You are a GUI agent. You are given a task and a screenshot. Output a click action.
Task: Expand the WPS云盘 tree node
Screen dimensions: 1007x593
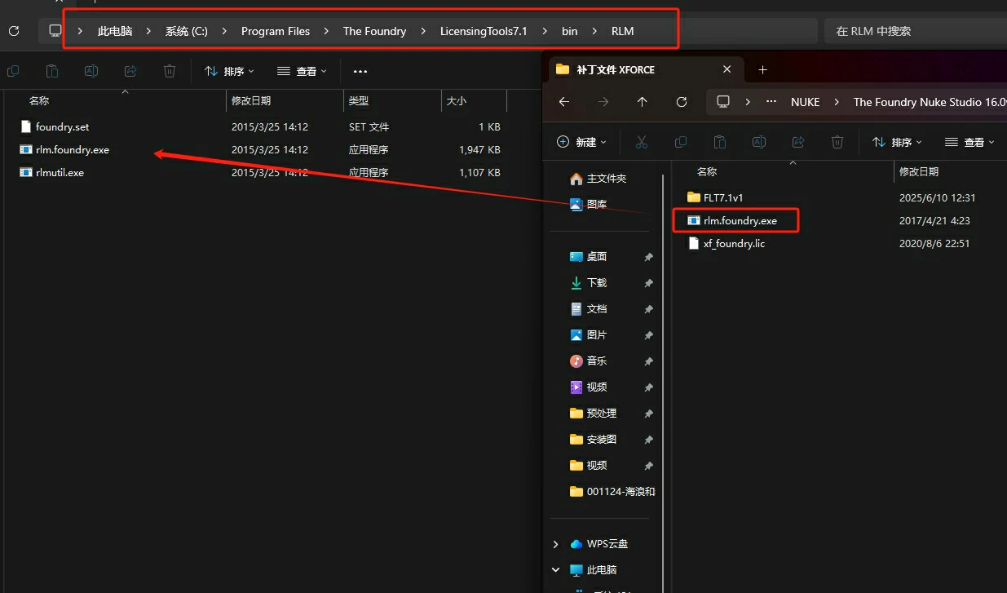556,544
